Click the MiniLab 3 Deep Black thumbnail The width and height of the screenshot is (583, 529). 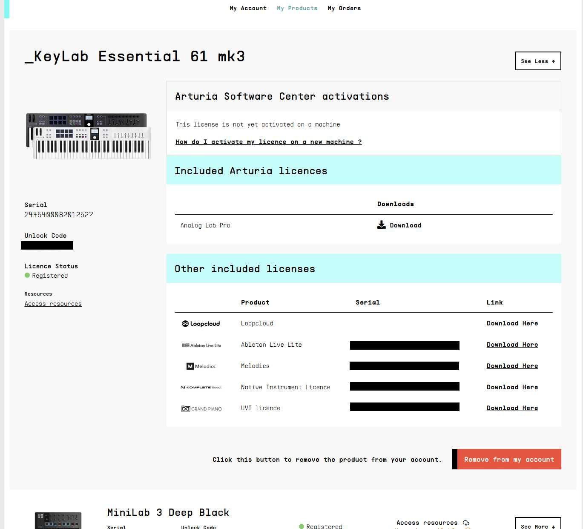(58, 520)
